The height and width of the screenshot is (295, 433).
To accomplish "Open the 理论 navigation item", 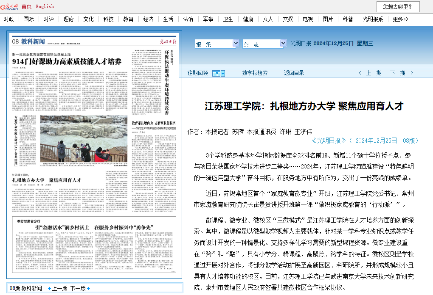I will pyautogui.click(x=68, y=19).
